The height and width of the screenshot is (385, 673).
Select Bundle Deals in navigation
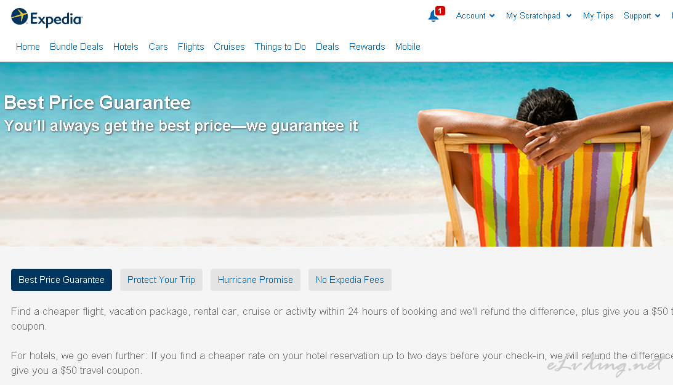click(76, 47)
